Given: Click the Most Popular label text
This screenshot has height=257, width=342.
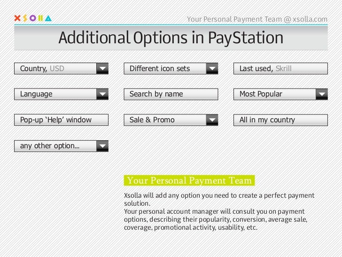Looking at the screenshot, I should point(261,94).
